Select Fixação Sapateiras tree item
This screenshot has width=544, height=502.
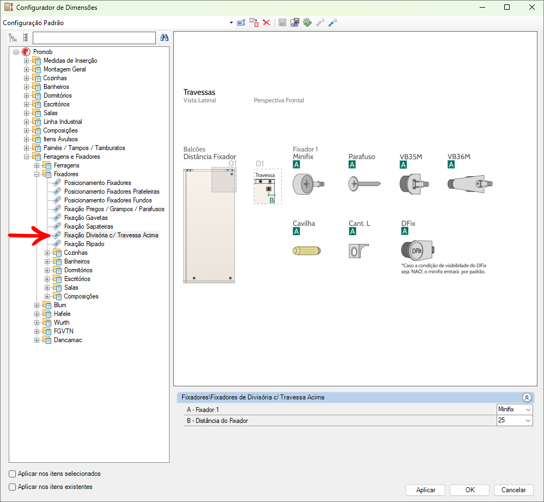(x=88, y=226)
